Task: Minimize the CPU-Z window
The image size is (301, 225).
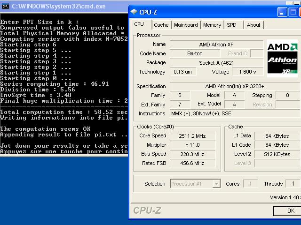Action: coord(282,13)
